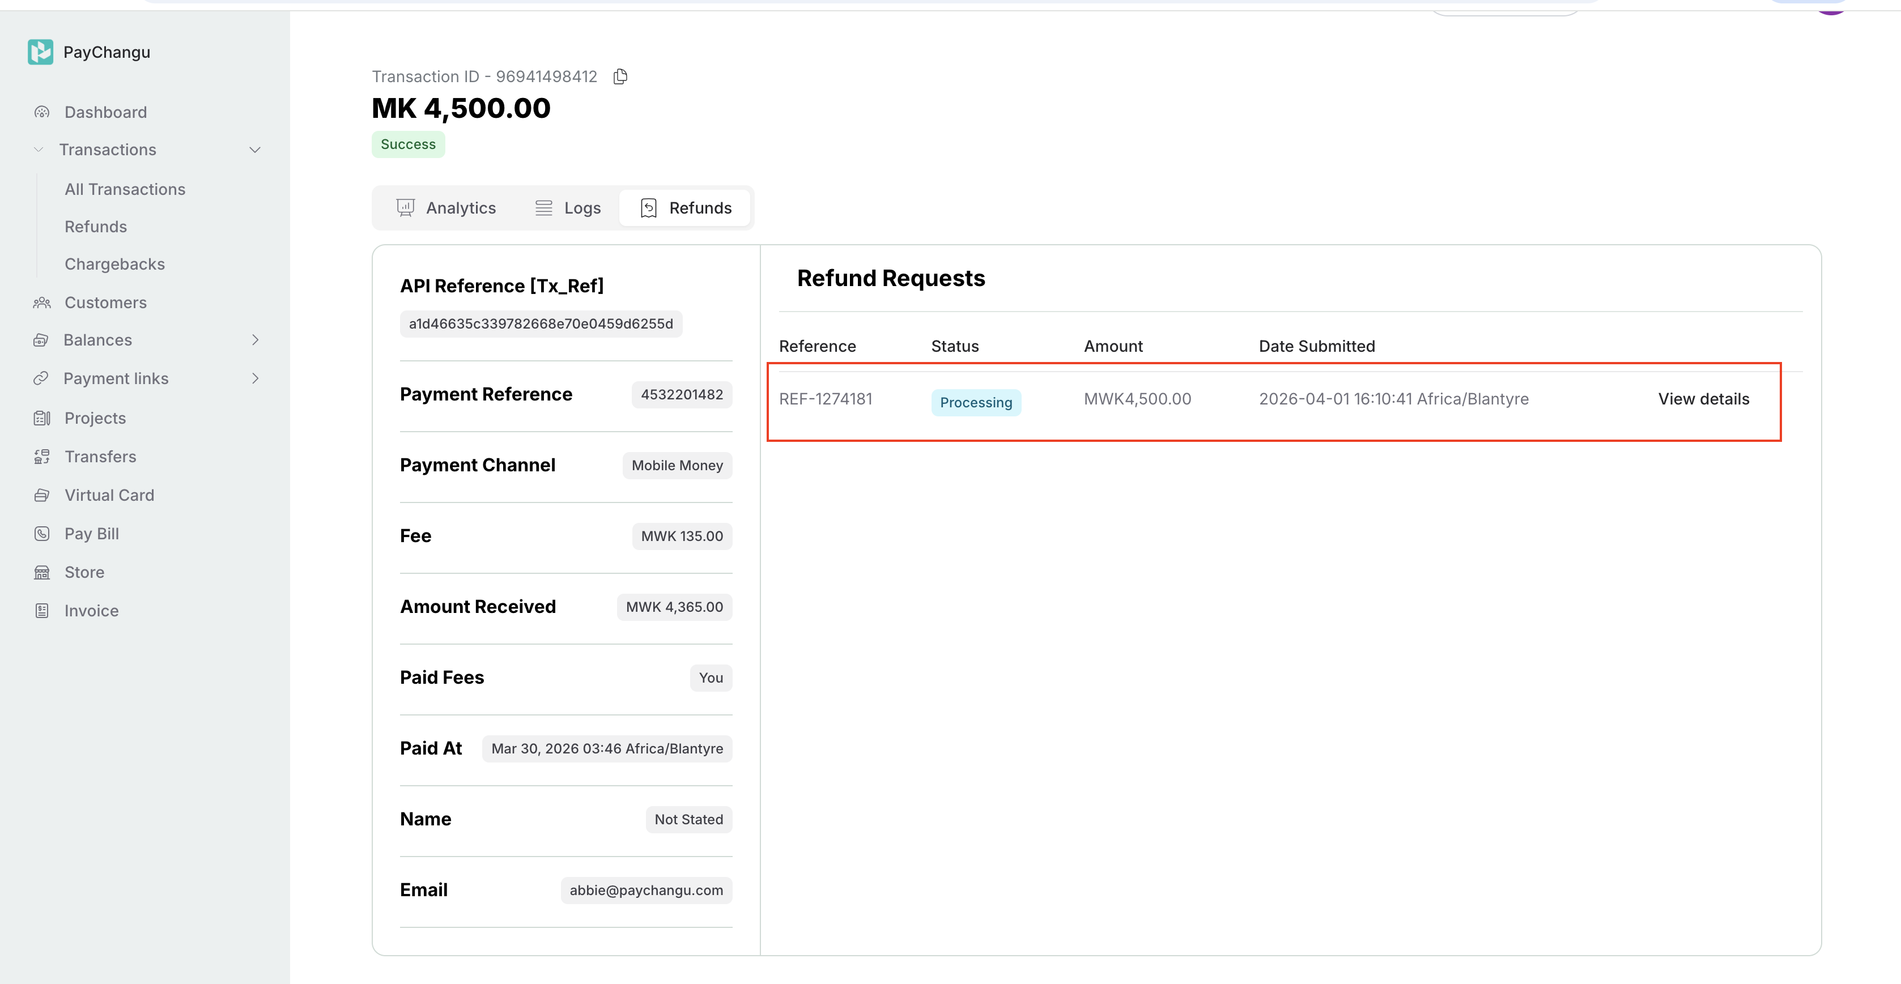Click the Projects icon in the sidebar

(42, 418)
